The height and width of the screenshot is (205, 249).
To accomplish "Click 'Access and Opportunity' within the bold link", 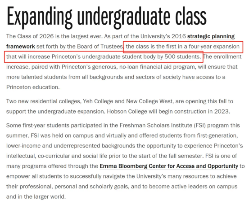I will (207, 166).
